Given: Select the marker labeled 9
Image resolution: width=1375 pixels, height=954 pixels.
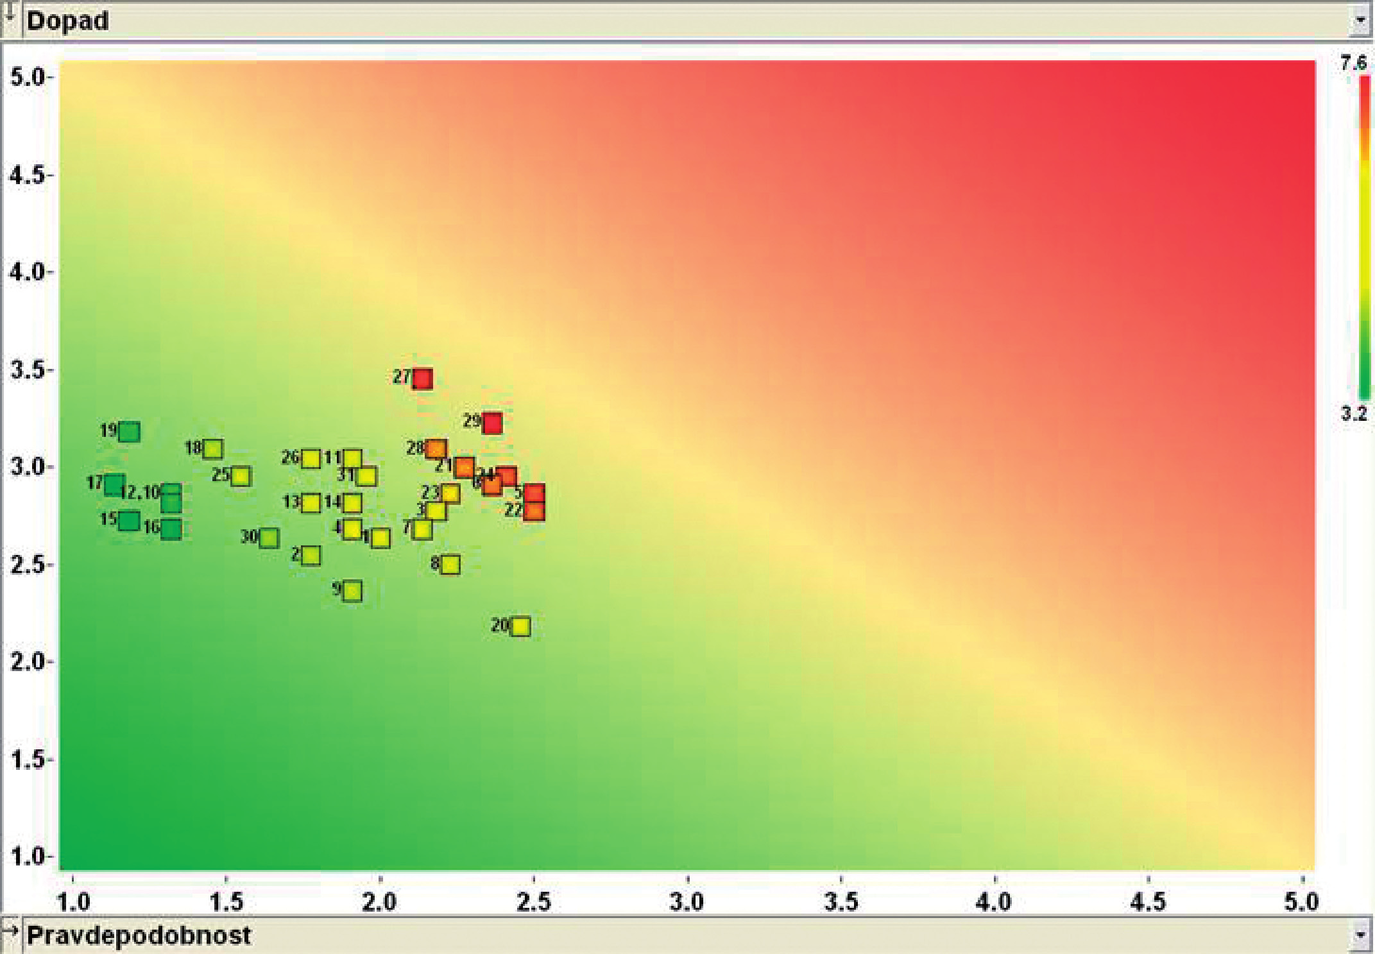Looking at the screenshot, I should coord(352,591).
